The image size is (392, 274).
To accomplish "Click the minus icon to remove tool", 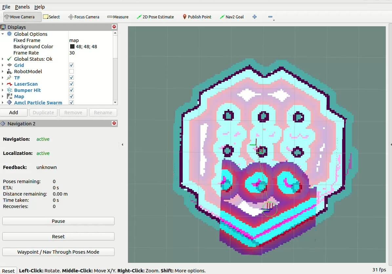I will (270, 17).
